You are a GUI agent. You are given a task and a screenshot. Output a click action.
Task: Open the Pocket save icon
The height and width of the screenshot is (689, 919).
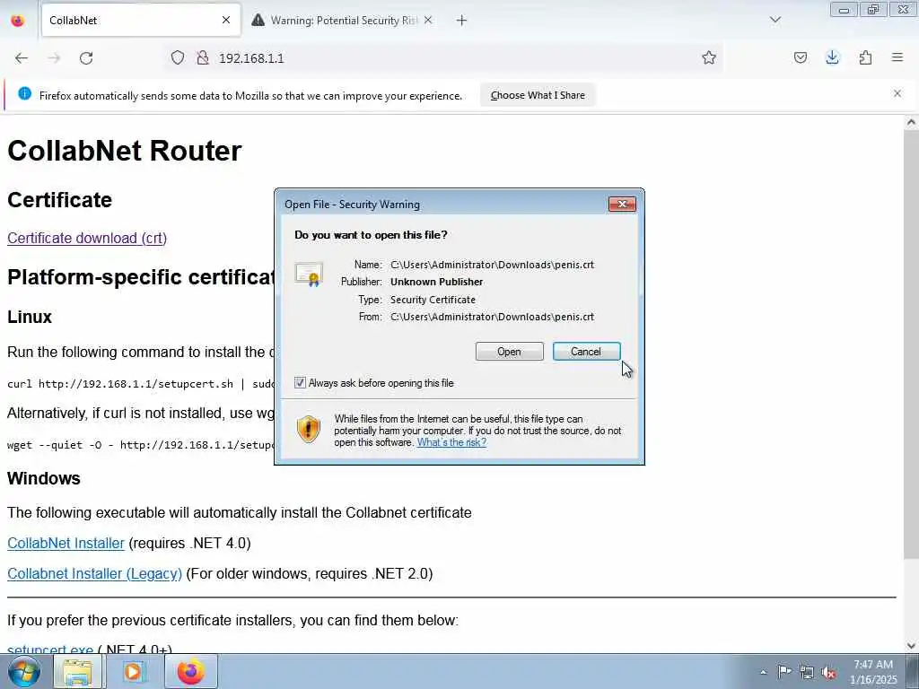point(800,57)
